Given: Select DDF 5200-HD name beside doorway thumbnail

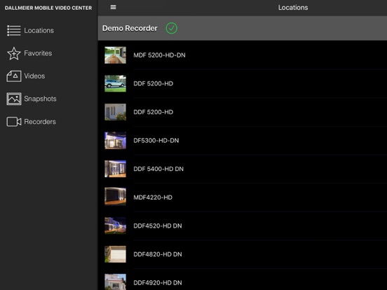Looking at the screenshot, I should (x=154, y=112).
